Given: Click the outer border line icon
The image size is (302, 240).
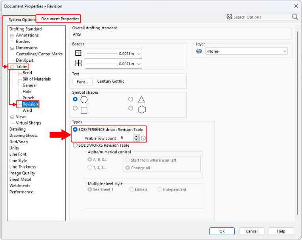Looking at the screenshot, I should click(x=78, y=53).
